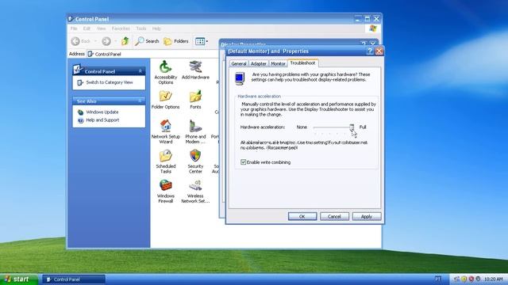This screenshot has width=508, height=285.
Task: Switch to the General tab
Action: tap(239, 63)
